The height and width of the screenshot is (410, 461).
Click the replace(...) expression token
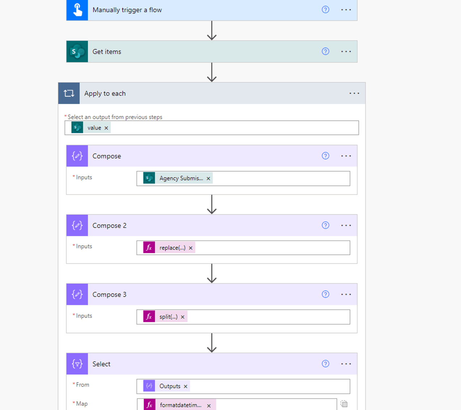click(169, 248)
